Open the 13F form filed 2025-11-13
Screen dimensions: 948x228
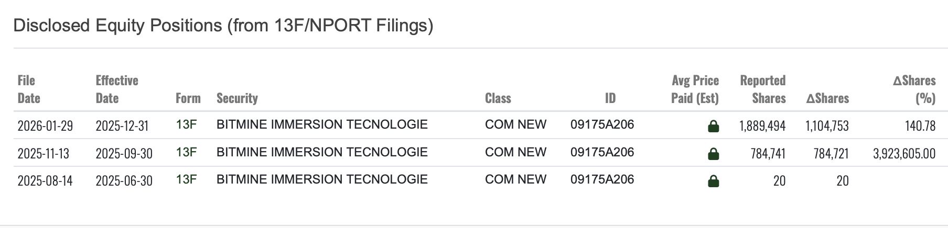[186, 152]
